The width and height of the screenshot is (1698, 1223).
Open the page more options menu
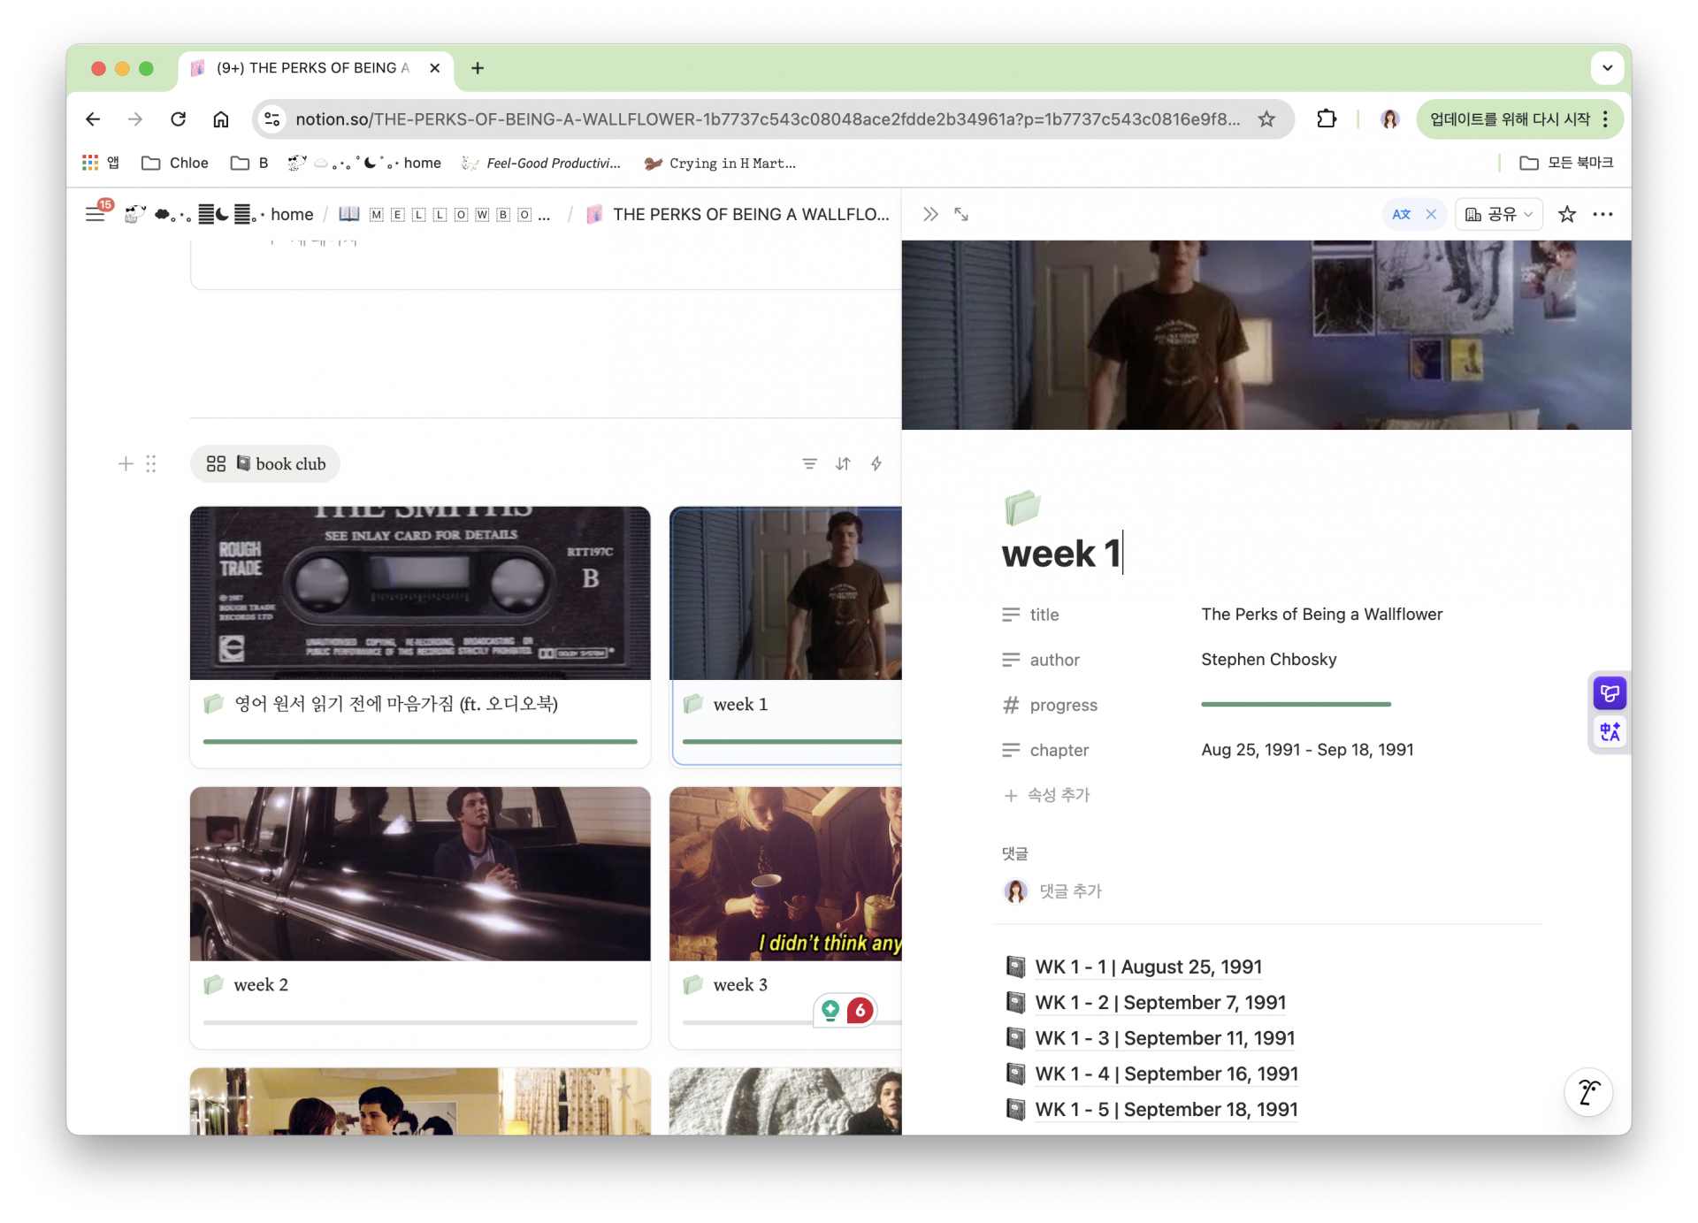(1602, 214)
